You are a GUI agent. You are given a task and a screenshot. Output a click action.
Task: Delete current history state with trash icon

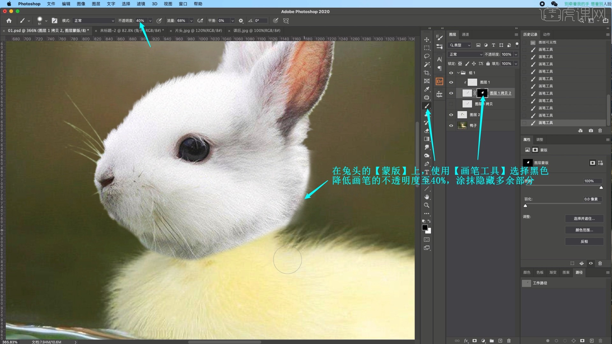pyautogui.click(x=600, y=131)
